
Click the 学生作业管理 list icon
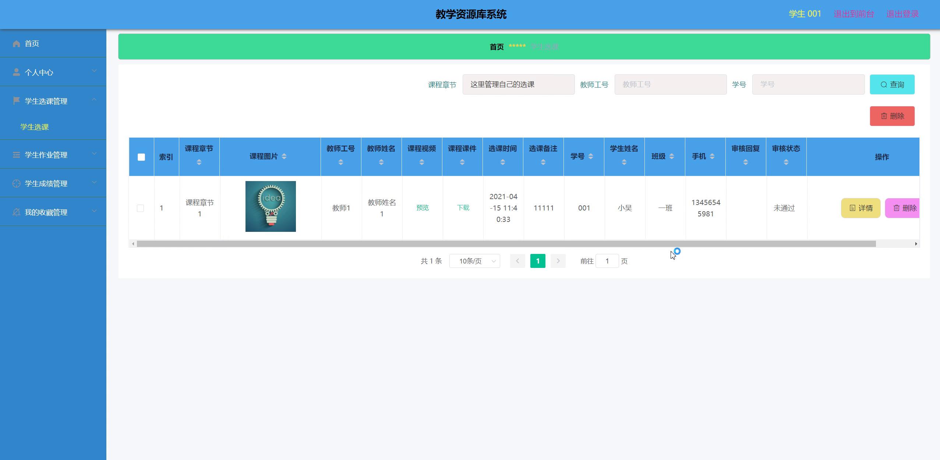[x=16, y=155]
